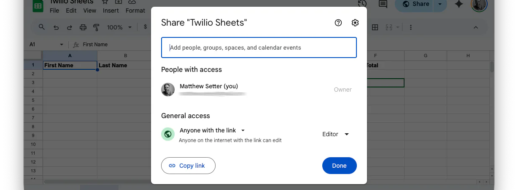
Task: Click the fx formula icon
Action: [x=76, y=45]
